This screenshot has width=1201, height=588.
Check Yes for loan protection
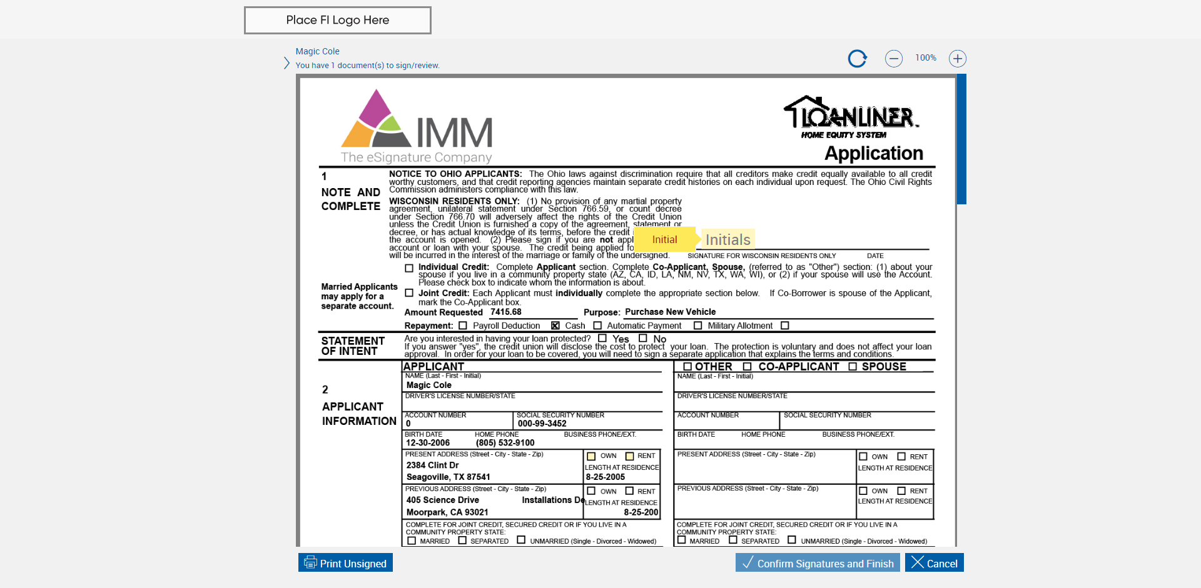pos(602,338)
